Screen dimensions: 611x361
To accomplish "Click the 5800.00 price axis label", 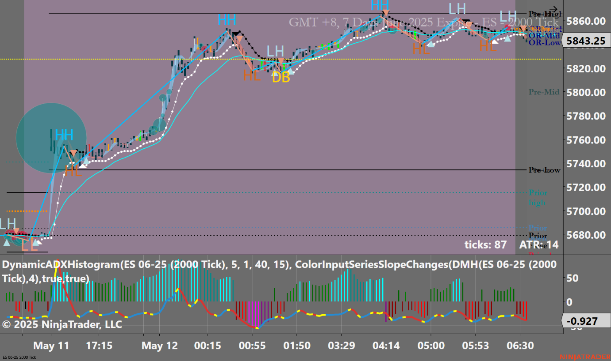I will click(585, 92).
